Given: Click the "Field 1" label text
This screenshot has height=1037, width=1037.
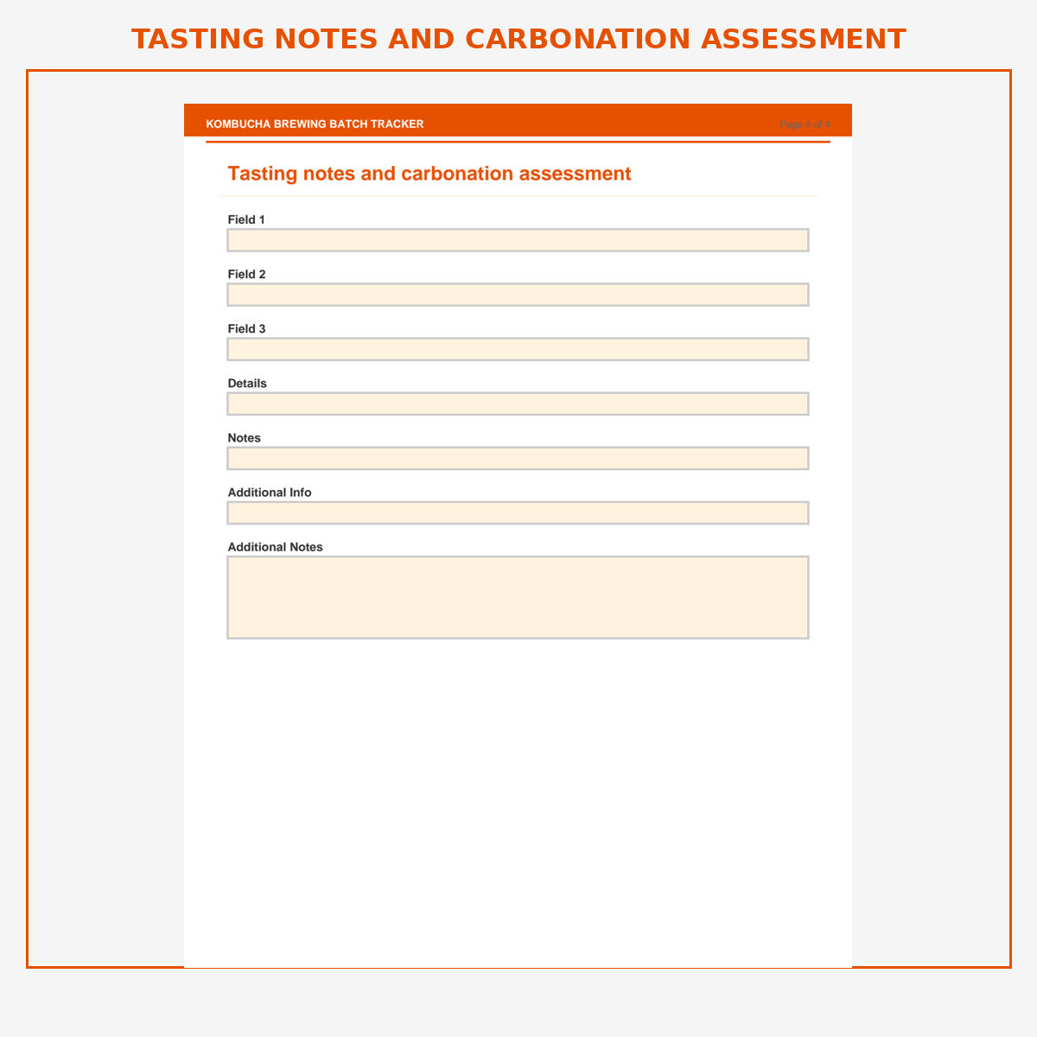Looking at the screenshot, I should pos(246,219).
